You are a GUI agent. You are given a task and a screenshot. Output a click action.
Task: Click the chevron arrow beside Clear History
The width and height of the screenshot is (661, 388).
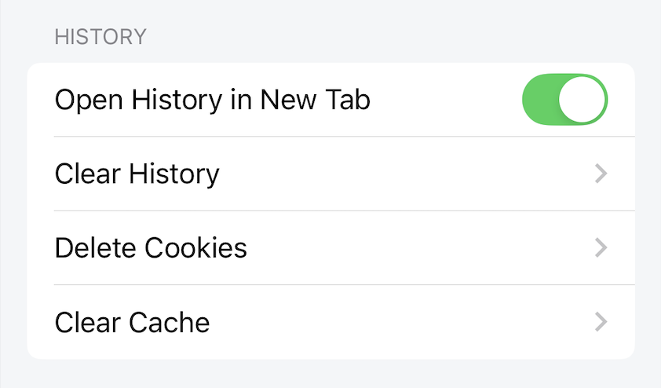pos(601,174)
